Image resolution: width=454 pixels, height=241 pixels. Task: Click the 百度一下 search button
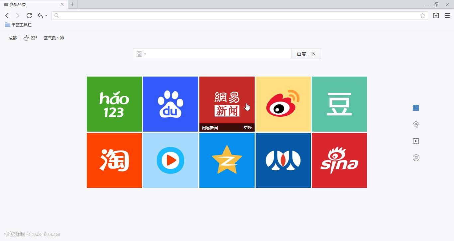(x=306, y=54)
